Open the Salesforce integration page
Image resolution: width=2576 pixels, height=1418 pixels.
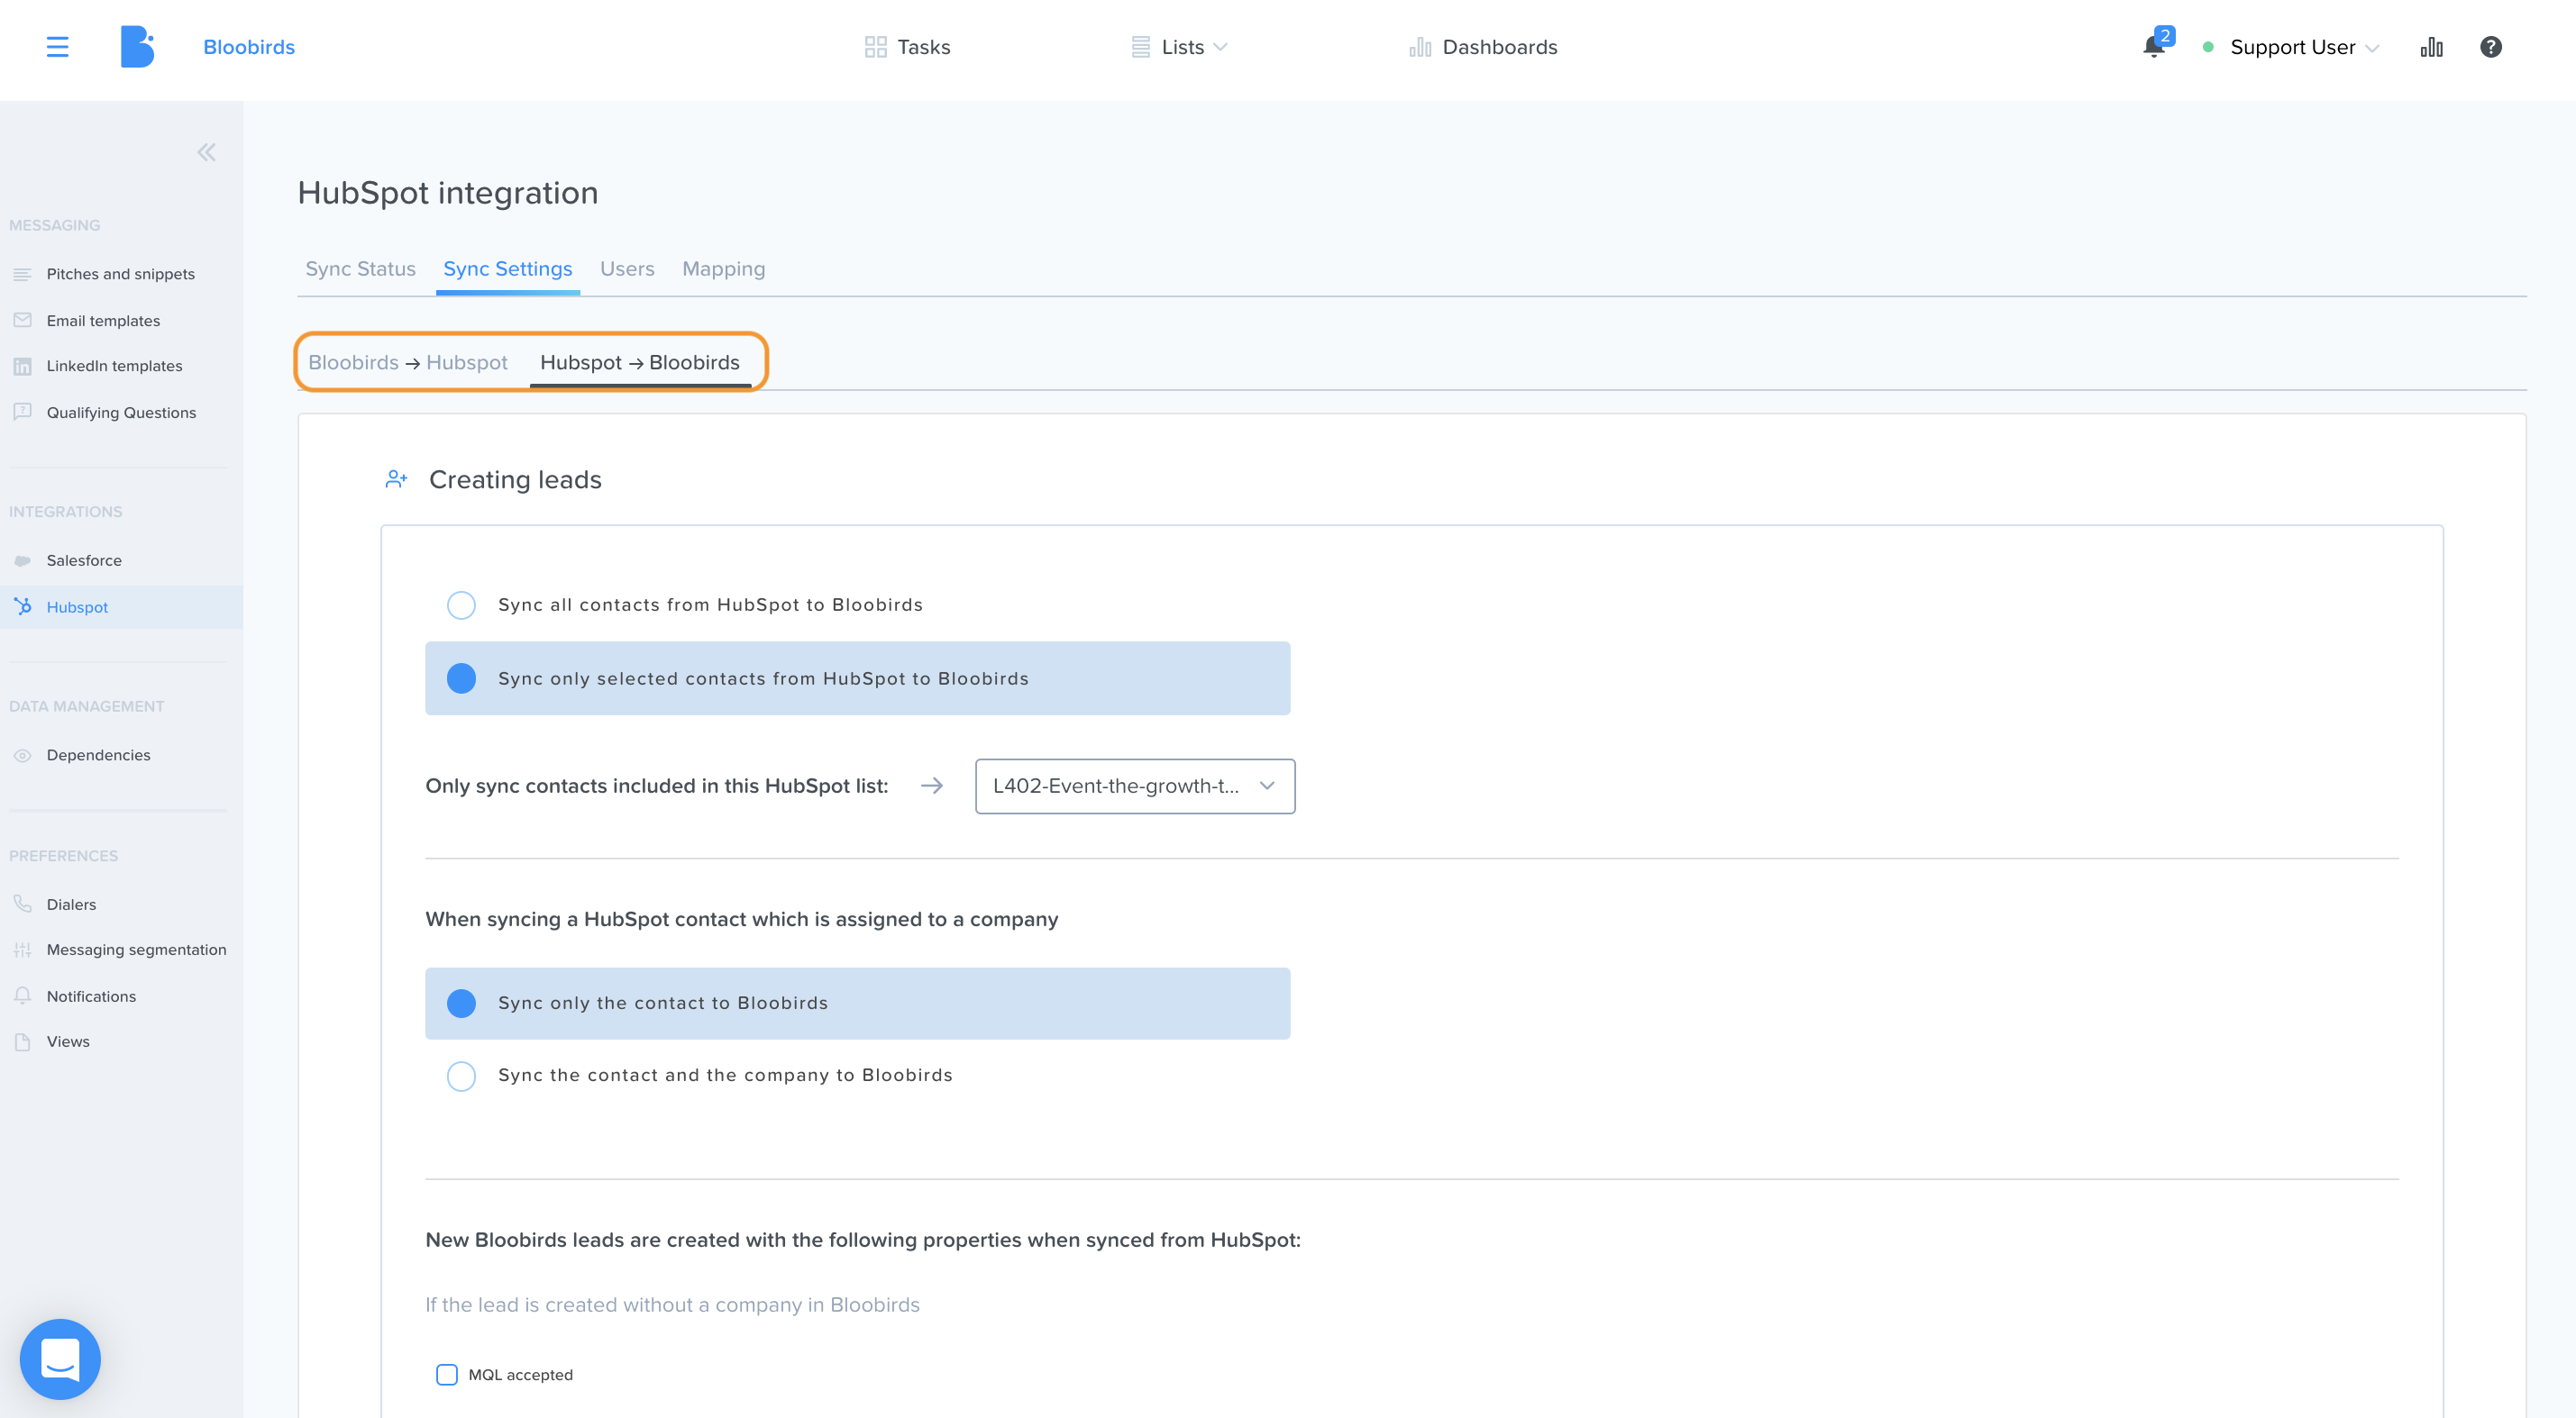pyautogui.click(x=84, y=560)
